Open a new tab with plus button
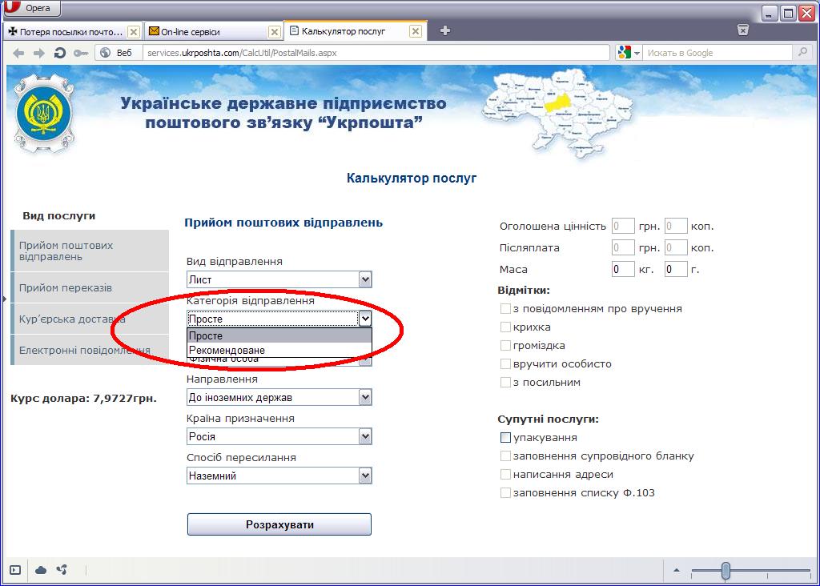Screen dimensions: 820x586 [x=445, y=31]
